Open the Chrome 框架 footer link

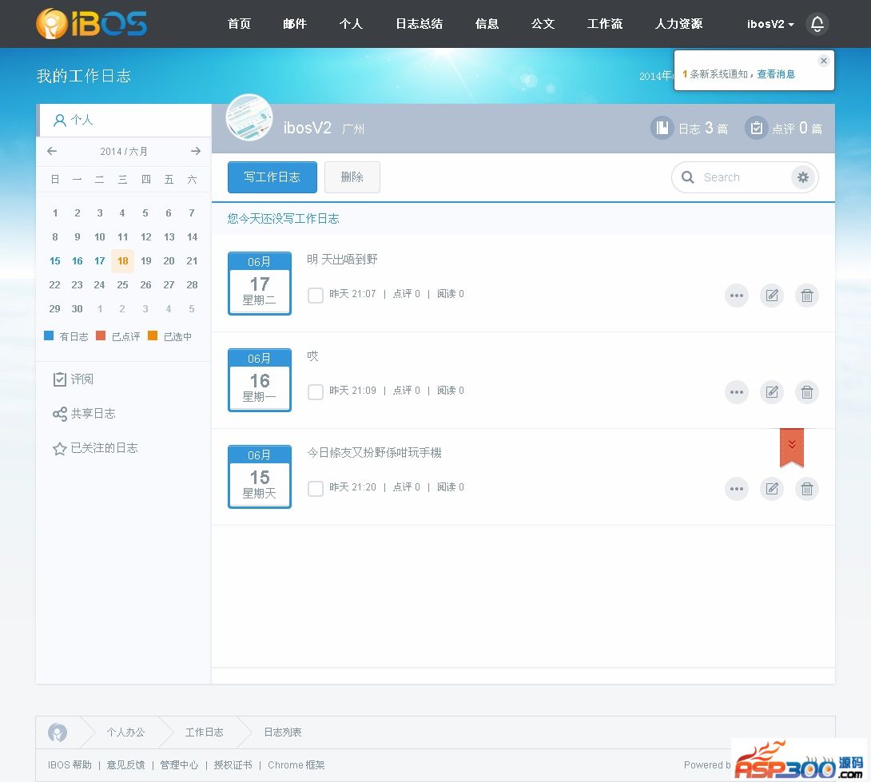click(x=296, y=764)
